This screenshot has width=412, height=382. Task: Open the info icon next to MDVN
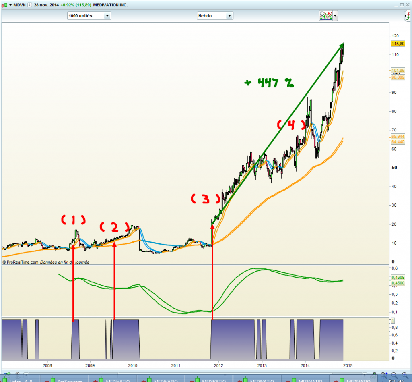coord(30,5)
